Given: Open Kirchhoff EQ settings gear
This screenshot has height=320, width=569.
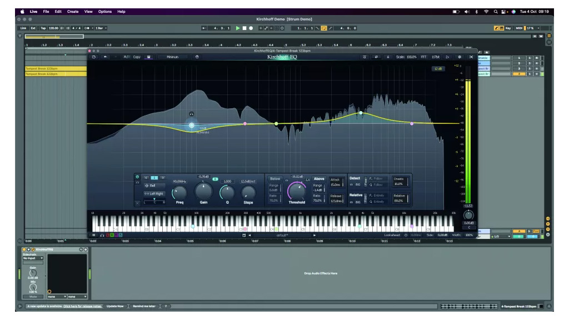Looking at the screenshot, I should coord(460,57).
